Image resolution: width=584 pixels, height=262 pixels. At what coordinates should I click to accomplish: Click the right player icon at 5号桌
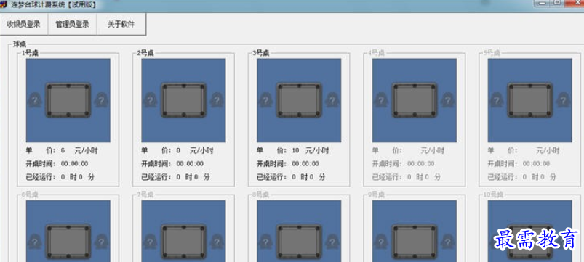563,100
